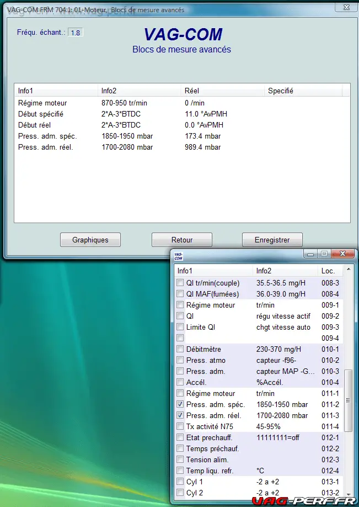This screenshot has height=507, width=359.
Task: Check Press. adm. 010-3 box
Action: tap(180, 371)
